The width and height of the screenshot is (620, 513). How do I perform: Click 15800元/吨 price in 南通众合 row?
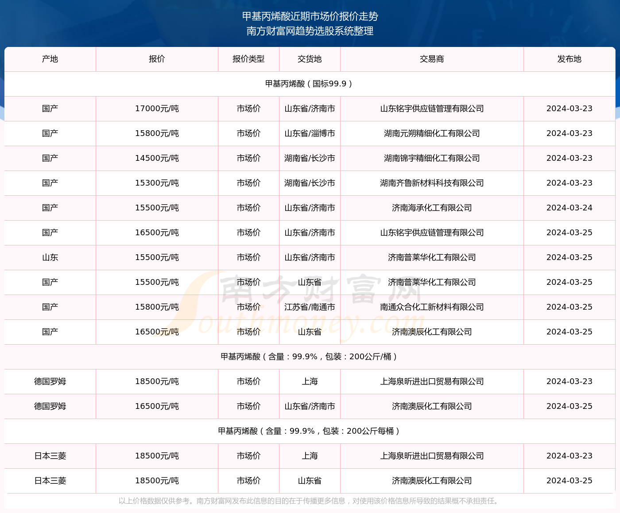pyautogui.click(x=157, y=307)
